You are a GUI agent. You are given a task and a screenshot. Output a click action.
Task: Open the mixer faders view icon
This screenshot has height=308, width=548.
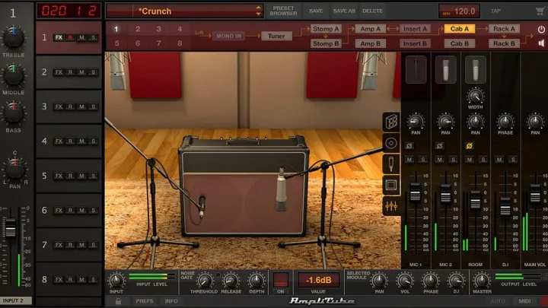[391, 205]
